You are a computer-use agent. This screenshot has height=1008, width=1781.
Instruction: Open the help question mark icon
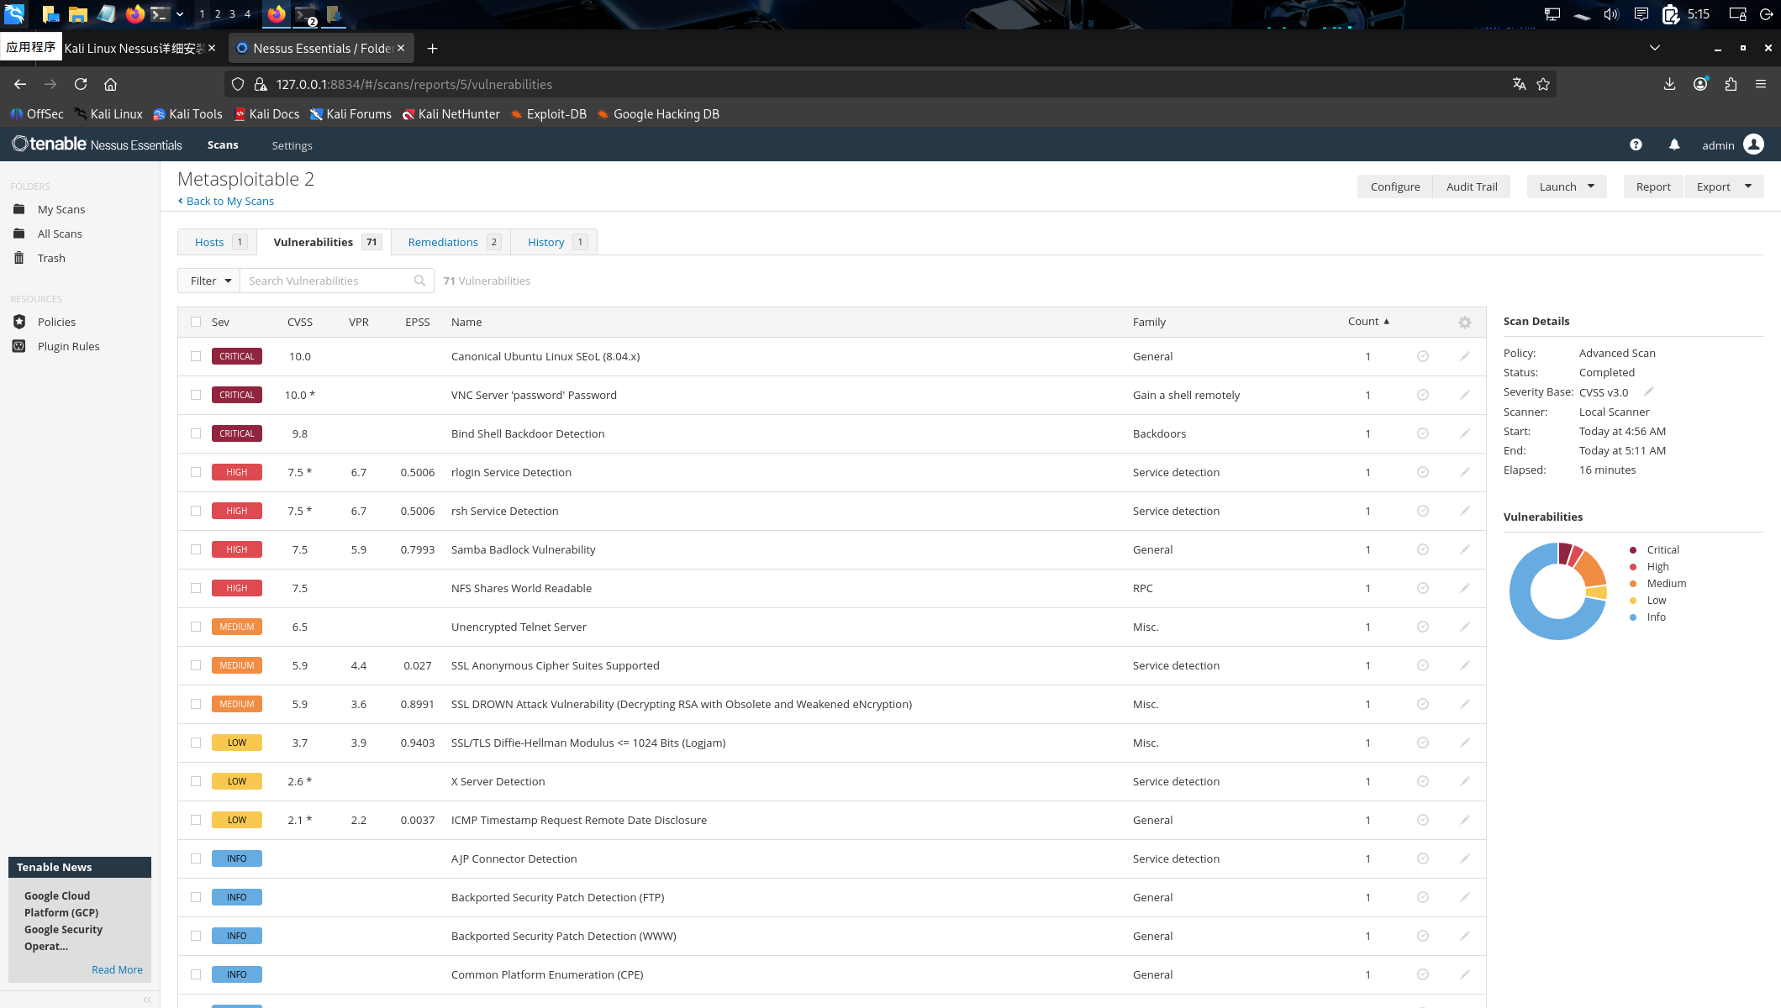pyautogui.click(x=1636, y=145)
